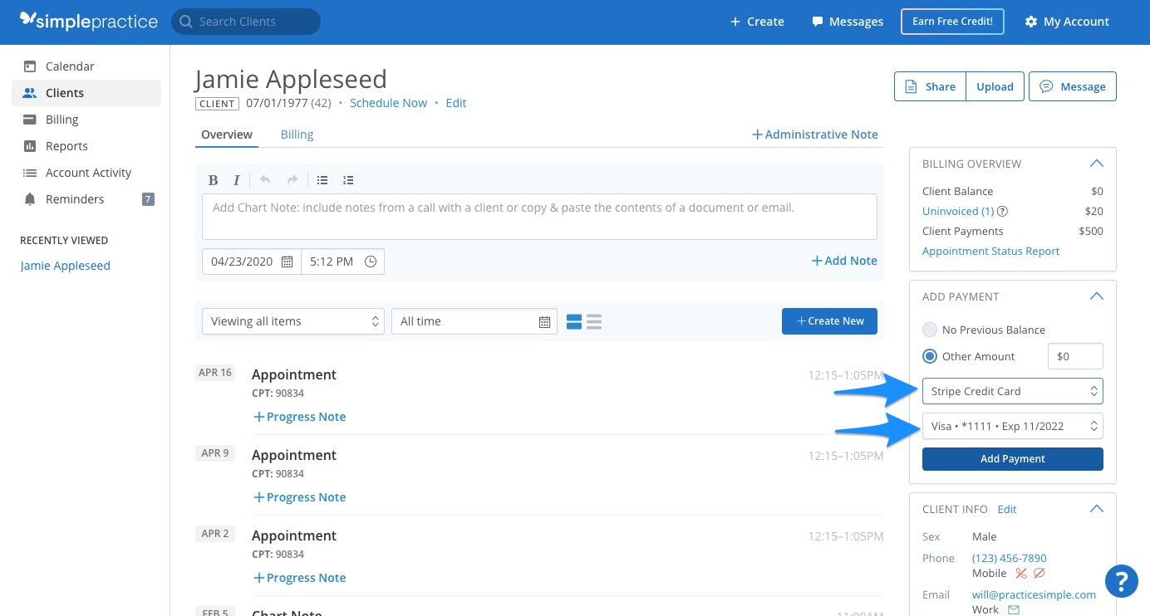Apply bold formatting in the note editor
The image size is (1150, 616).
tap(214, 179)
